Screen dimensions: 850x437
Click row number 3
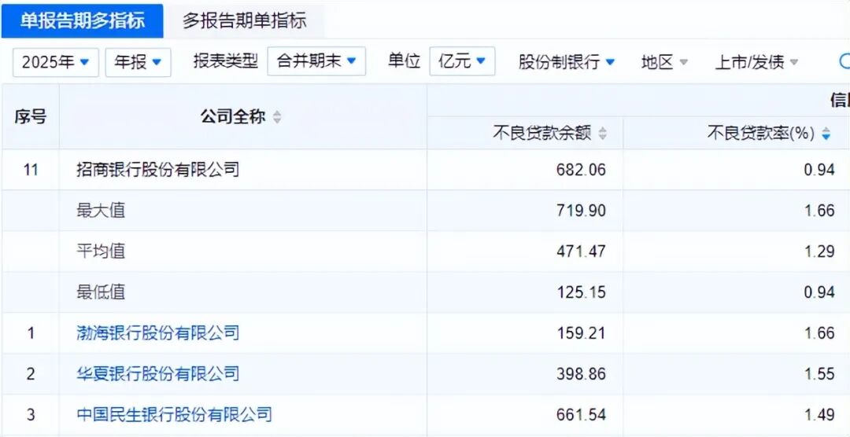31,415
